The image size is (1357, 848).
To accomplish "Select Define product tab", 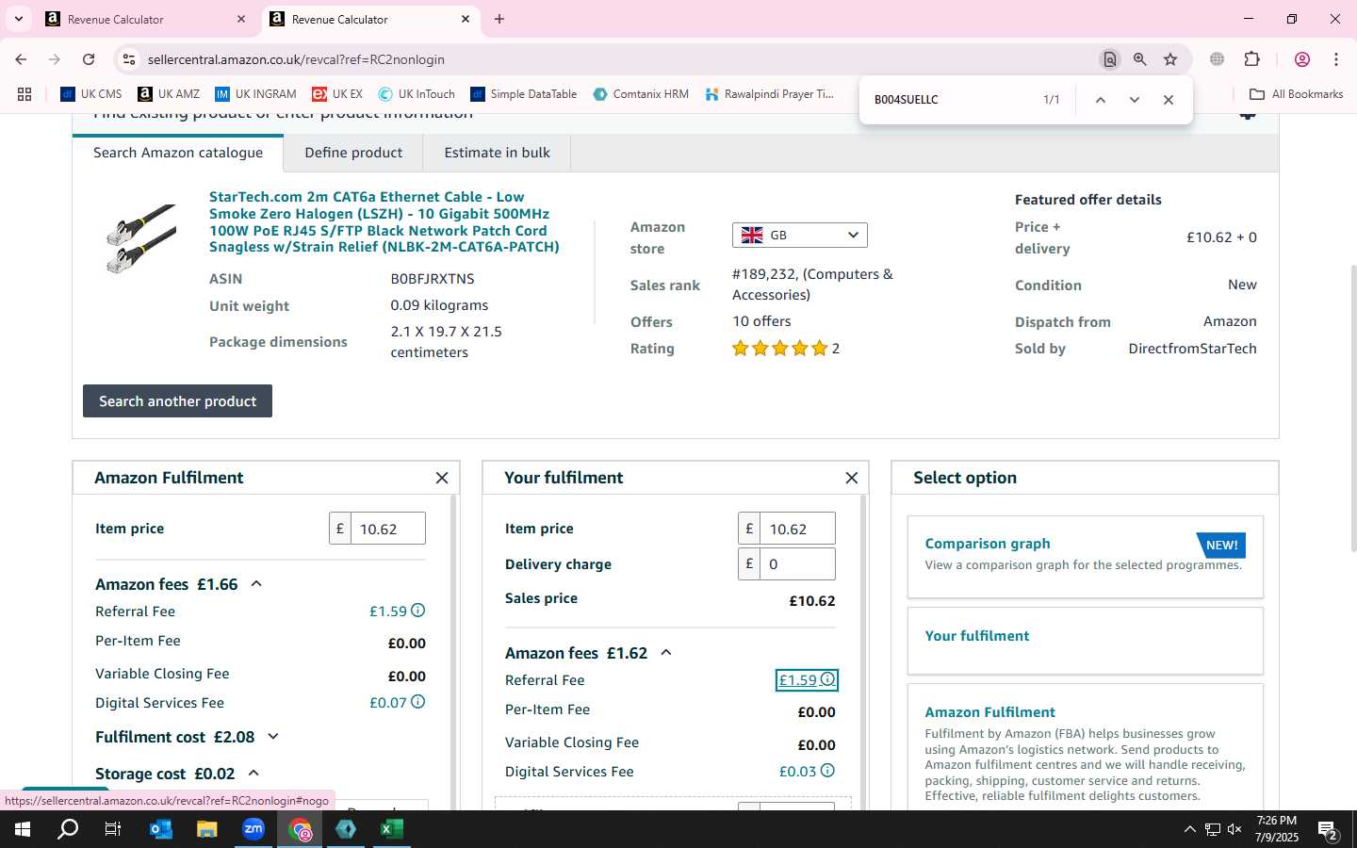I will [x=353, y=153].
